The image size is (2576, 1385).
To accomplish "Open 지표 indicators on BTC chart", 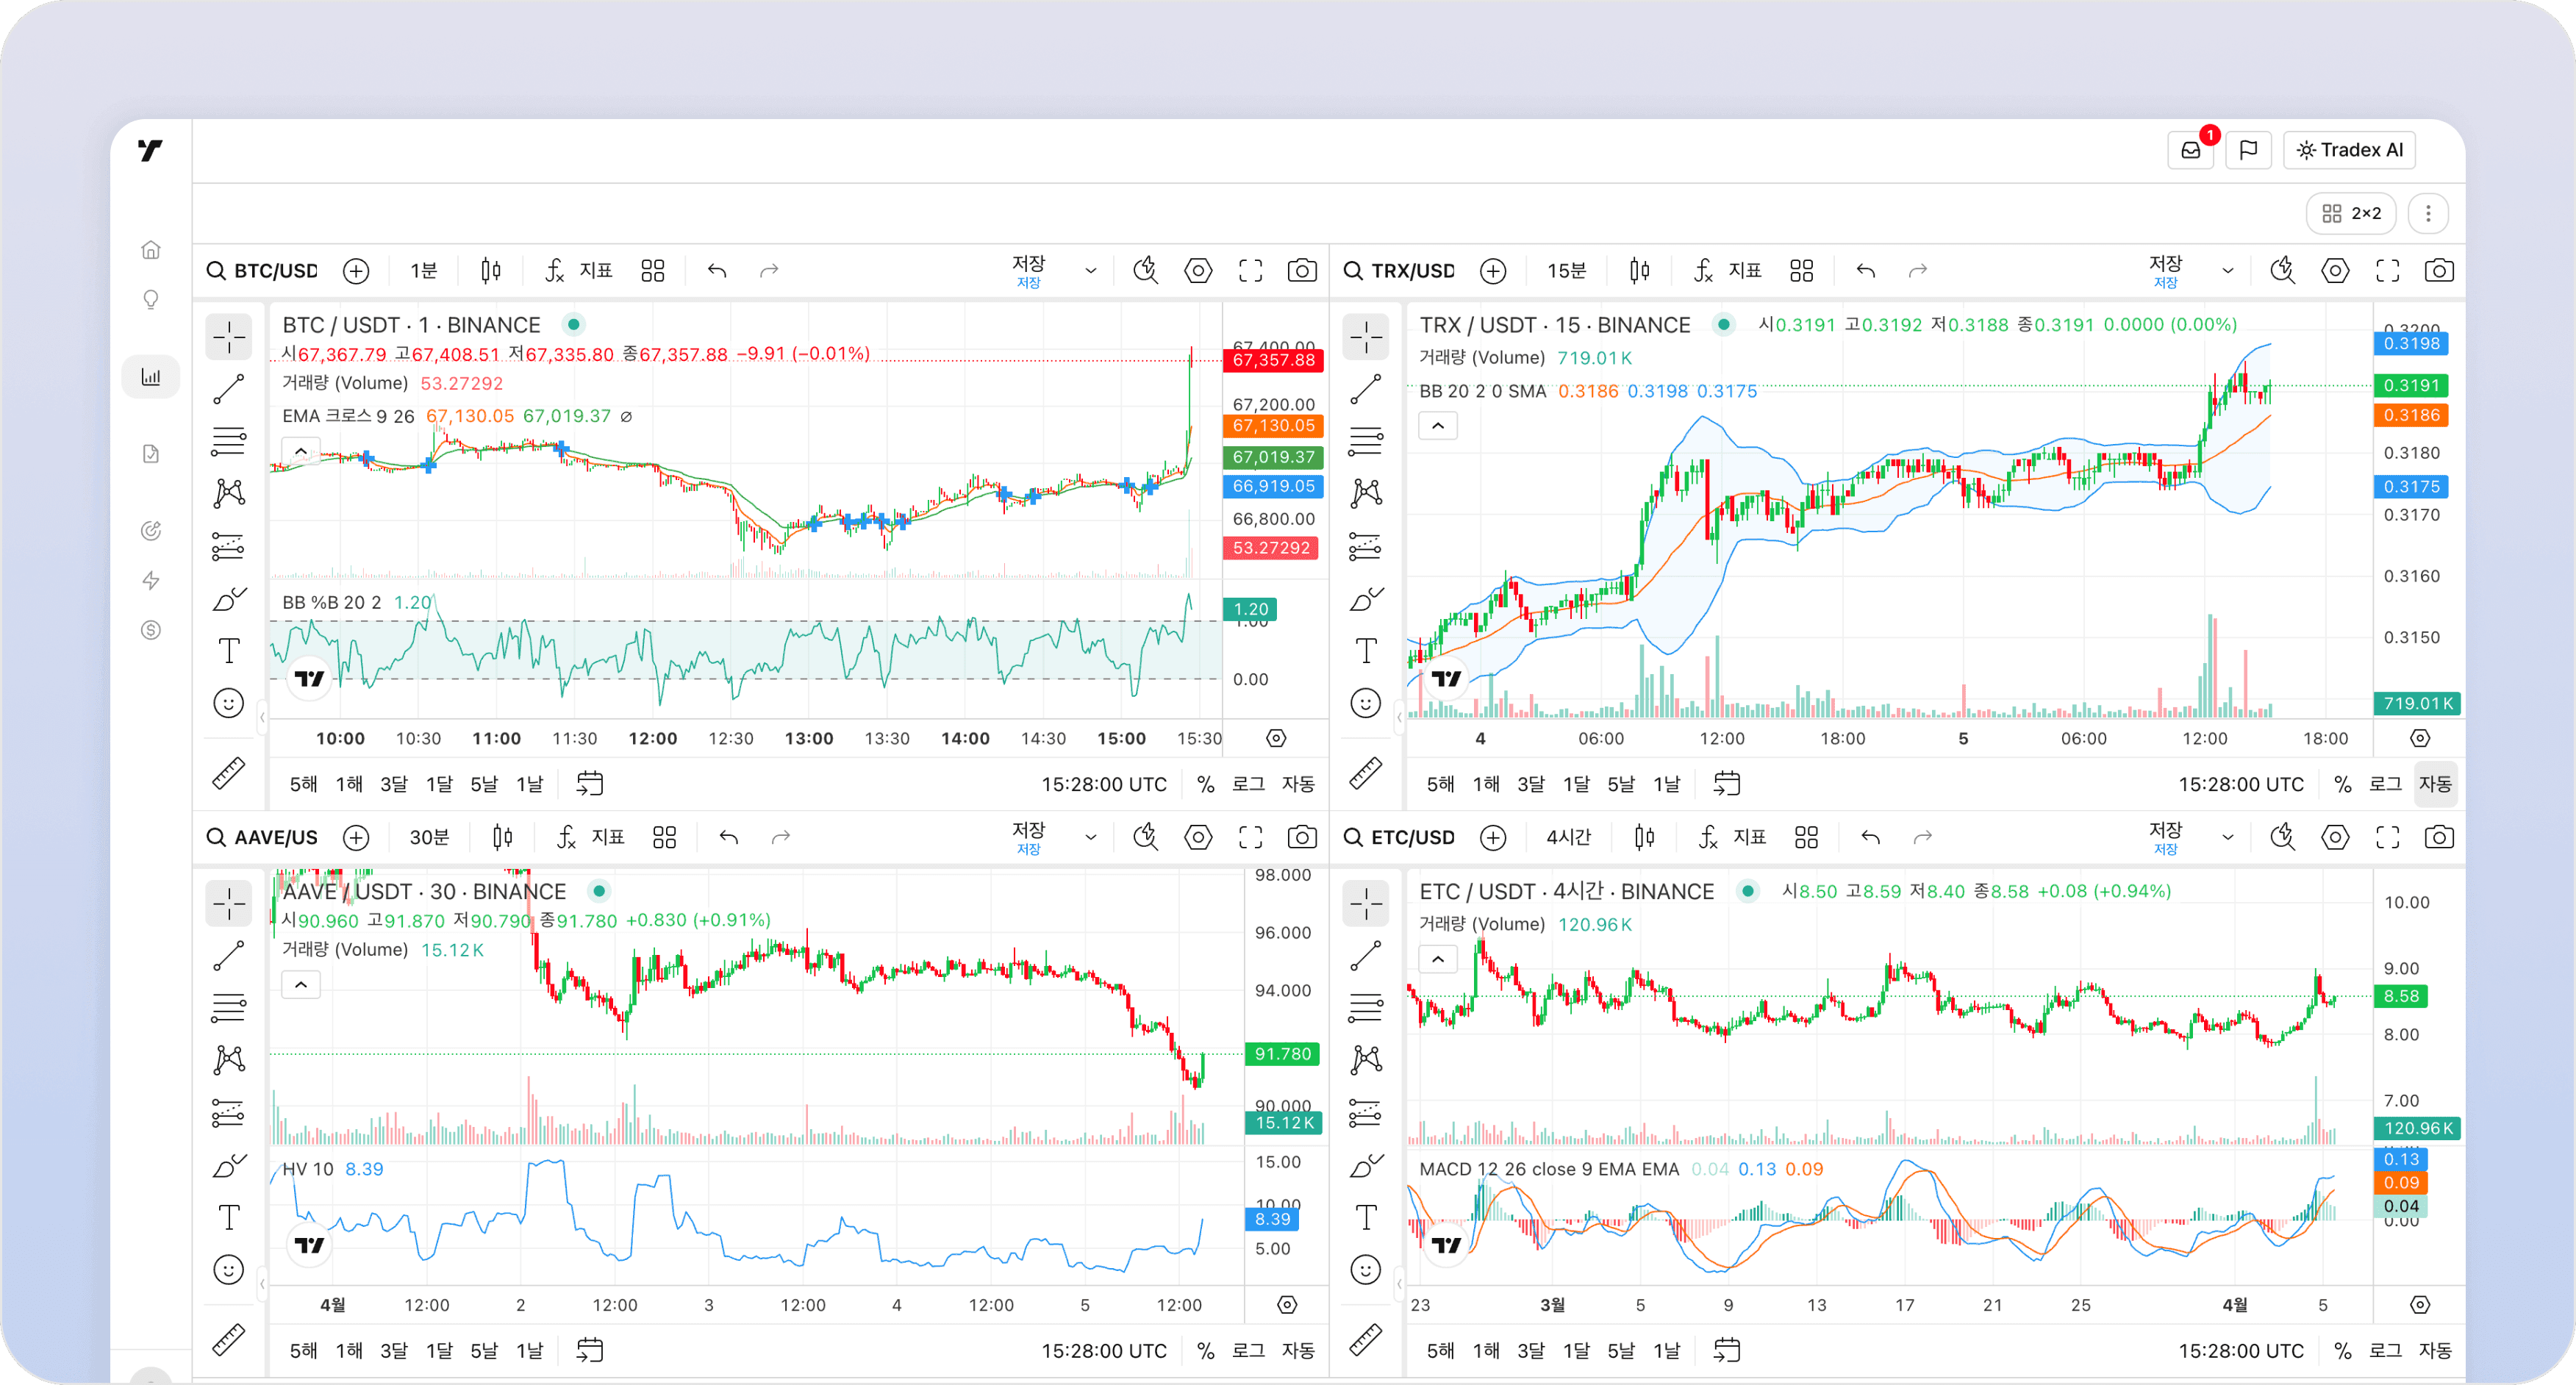I will coord(579,271).
